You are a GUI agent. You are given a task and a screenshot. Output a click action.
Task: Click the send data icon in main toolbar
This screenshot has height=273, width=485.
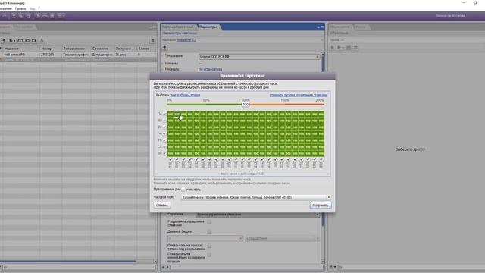[x=45, y=16]
